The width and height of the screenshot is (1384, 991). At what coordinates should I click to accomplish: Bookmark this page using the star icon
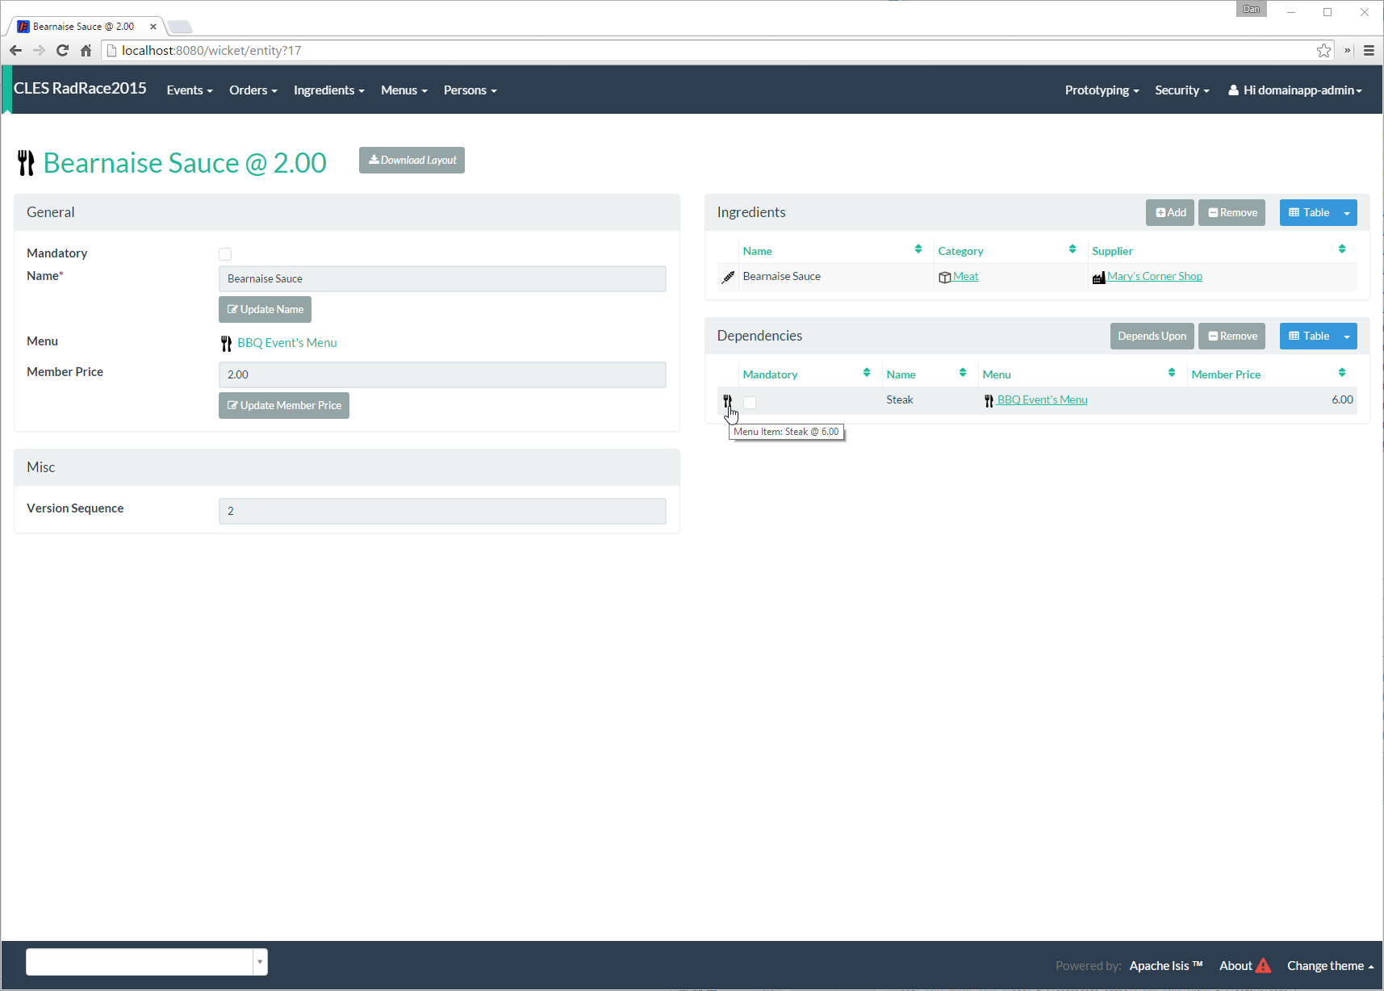coord(1323,50)
